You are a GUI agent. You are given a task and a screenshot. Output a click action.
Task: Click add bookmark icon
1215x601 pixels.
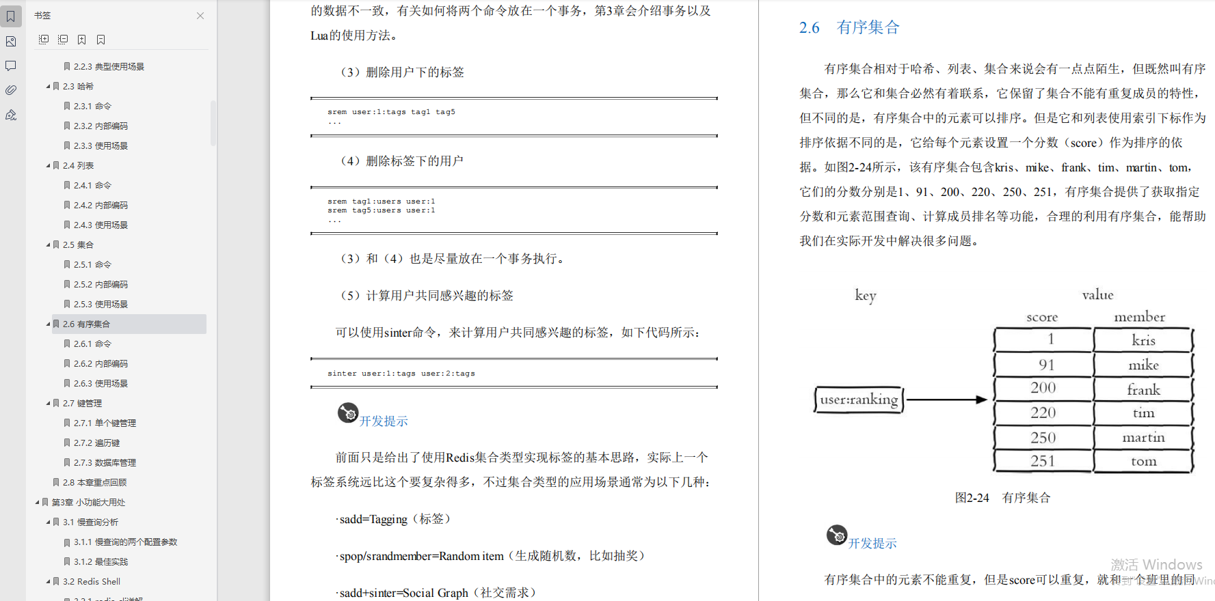[82, 40]
